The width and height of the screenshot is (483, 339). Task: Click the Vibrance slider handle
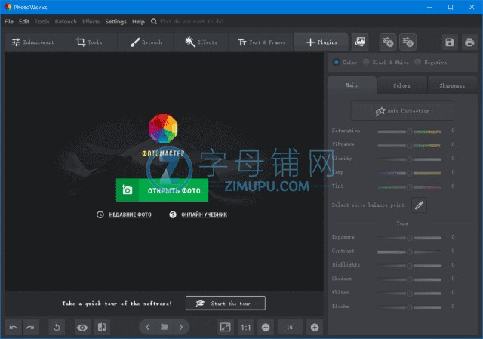click(410, 146)
